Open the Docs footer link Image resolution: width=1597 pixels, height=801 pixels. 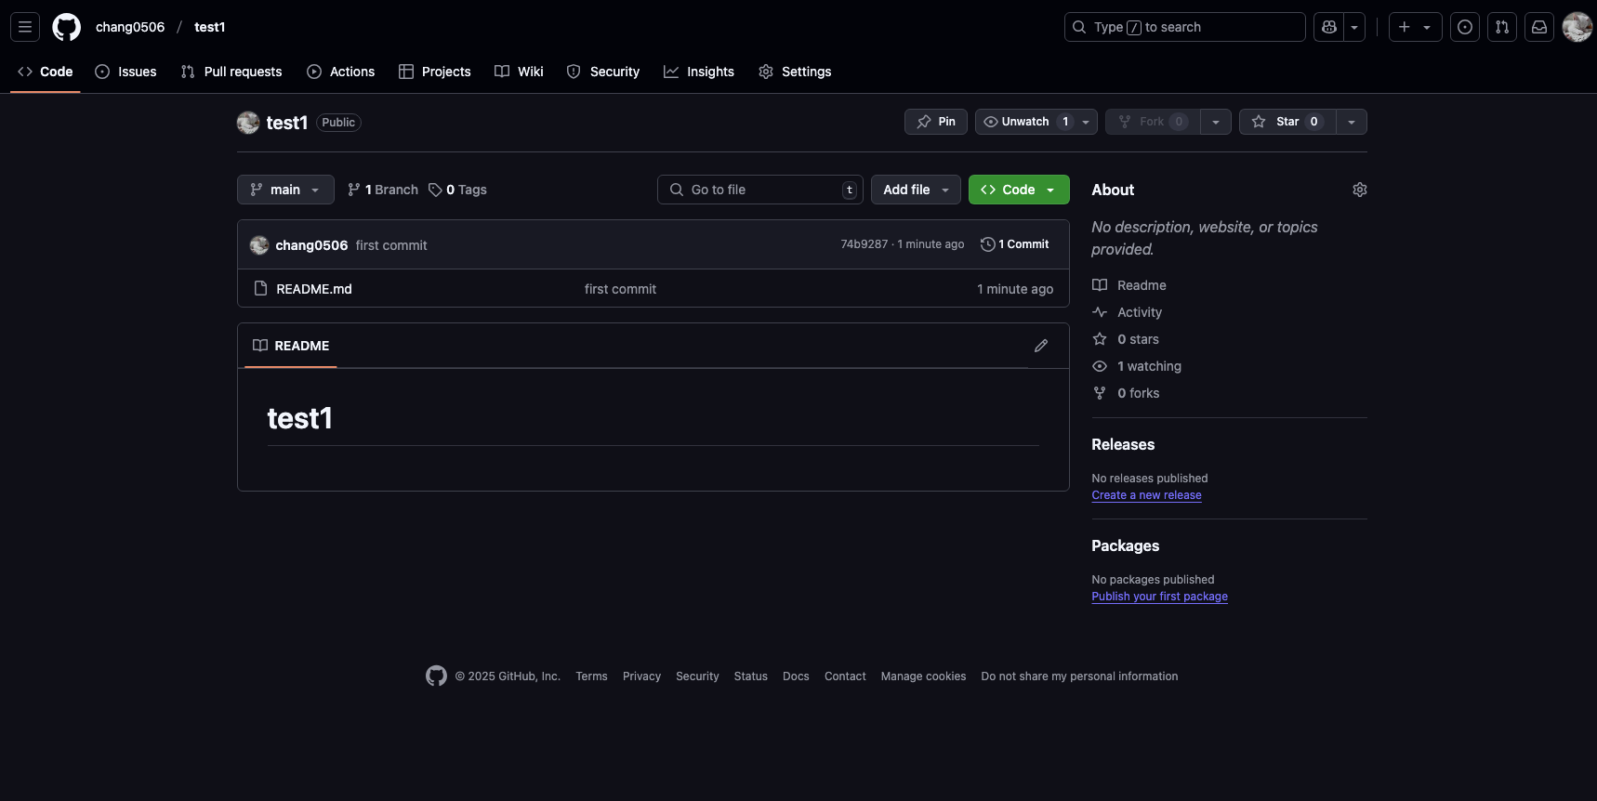tap(796, 676)
